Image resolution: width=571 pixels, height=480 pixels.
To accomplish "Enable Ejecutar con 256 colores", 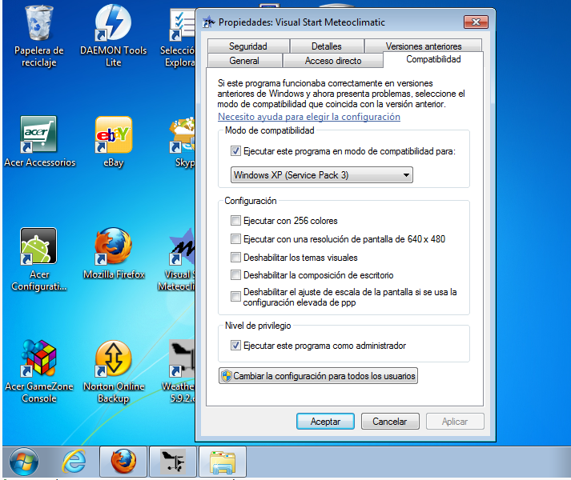I will click(x=235, y=221).
